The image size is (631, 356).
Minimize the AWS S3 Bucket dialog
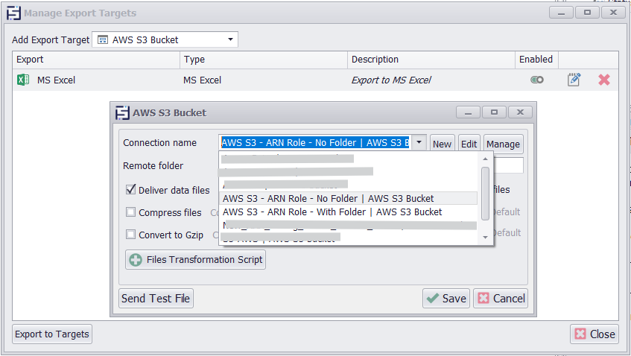(468, 112)
